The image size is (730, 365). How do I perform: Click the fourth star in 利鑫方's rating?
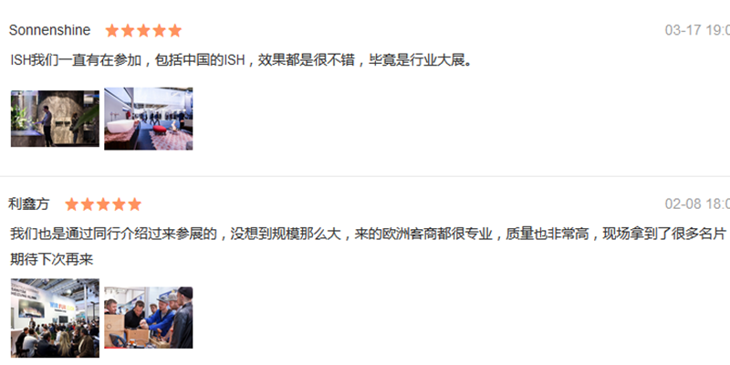pyautogui.click(x=120, y=204)
